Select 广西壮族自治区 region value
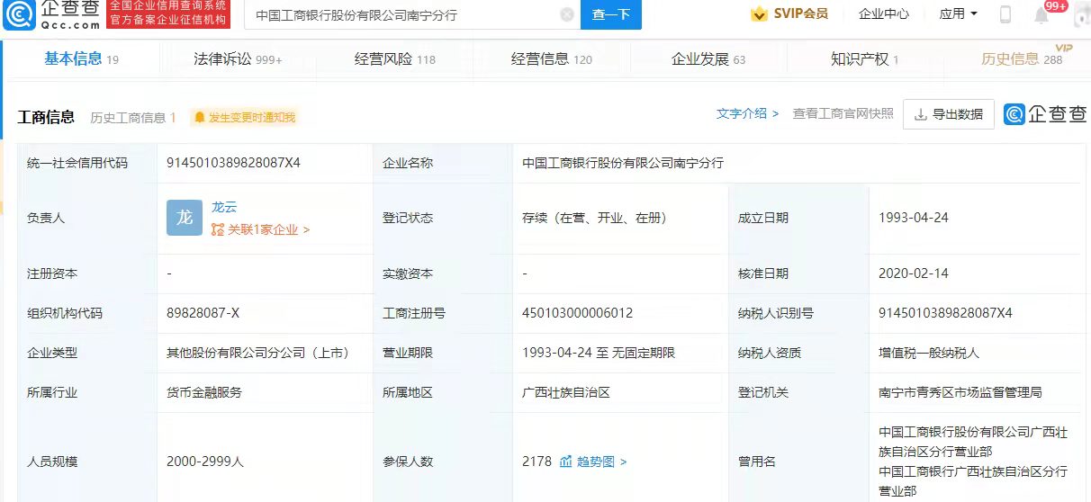The image size is (1091, 502). tap(566, 392)
